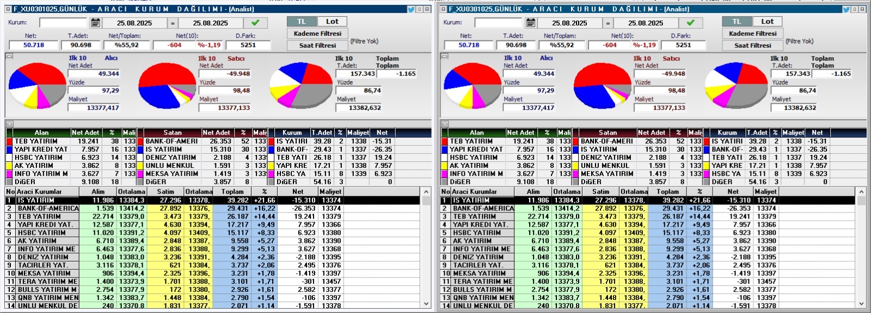Screen dimensions: 871x313
Task: Click the Kurum input field in right window
Action: click(x=499, y=23)
